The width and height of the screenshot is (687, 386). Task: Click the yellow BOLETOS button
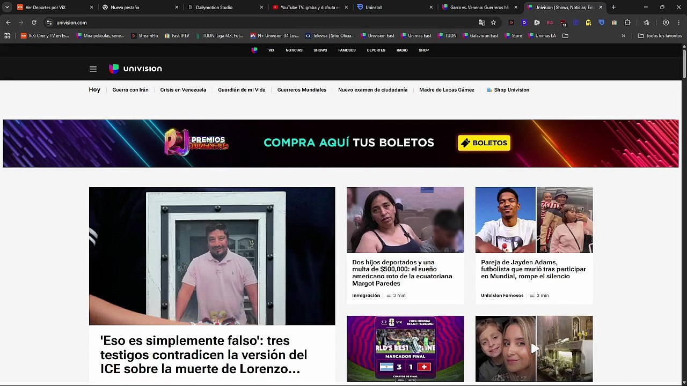(x=484, y=143)
